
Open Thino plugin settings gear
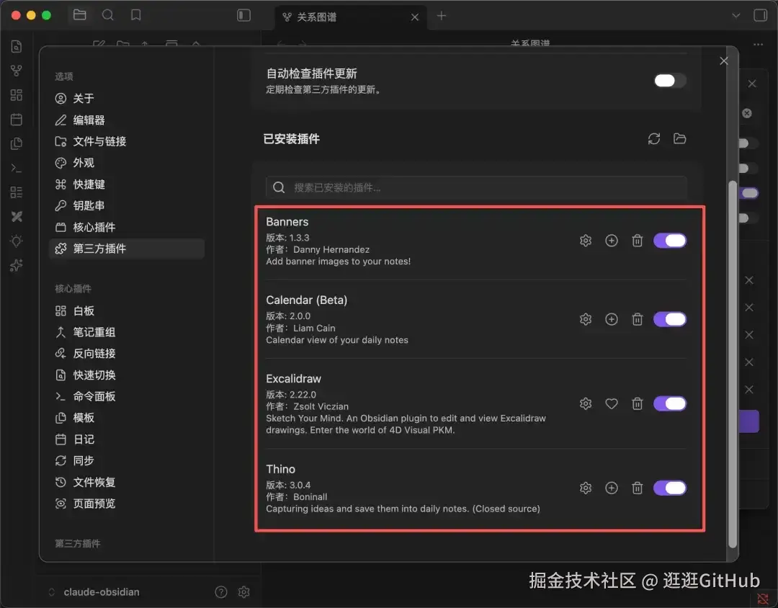586,488
